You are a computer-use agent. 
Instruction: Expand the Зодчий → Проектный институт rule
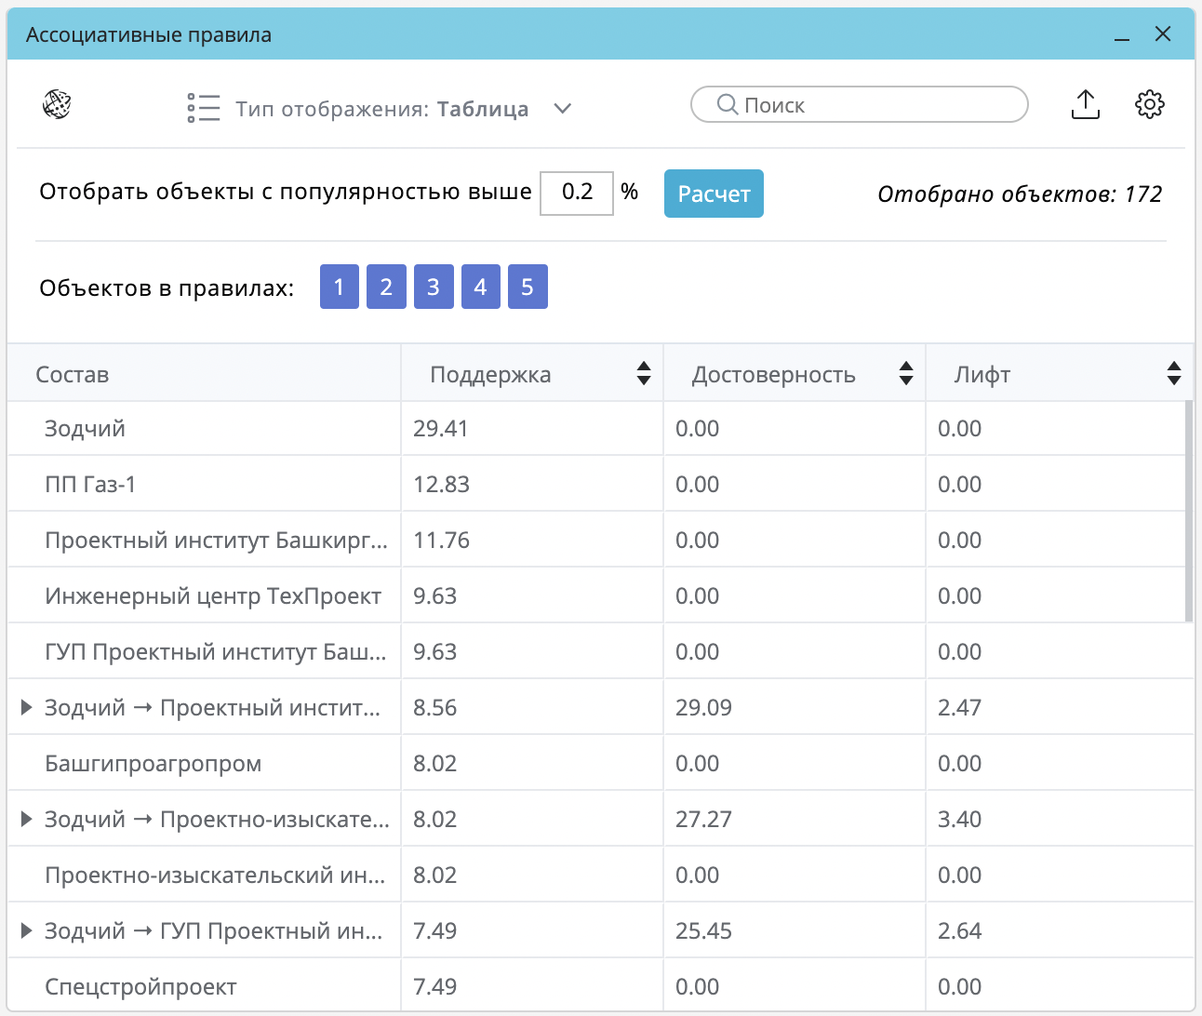[x=27, y=708]
